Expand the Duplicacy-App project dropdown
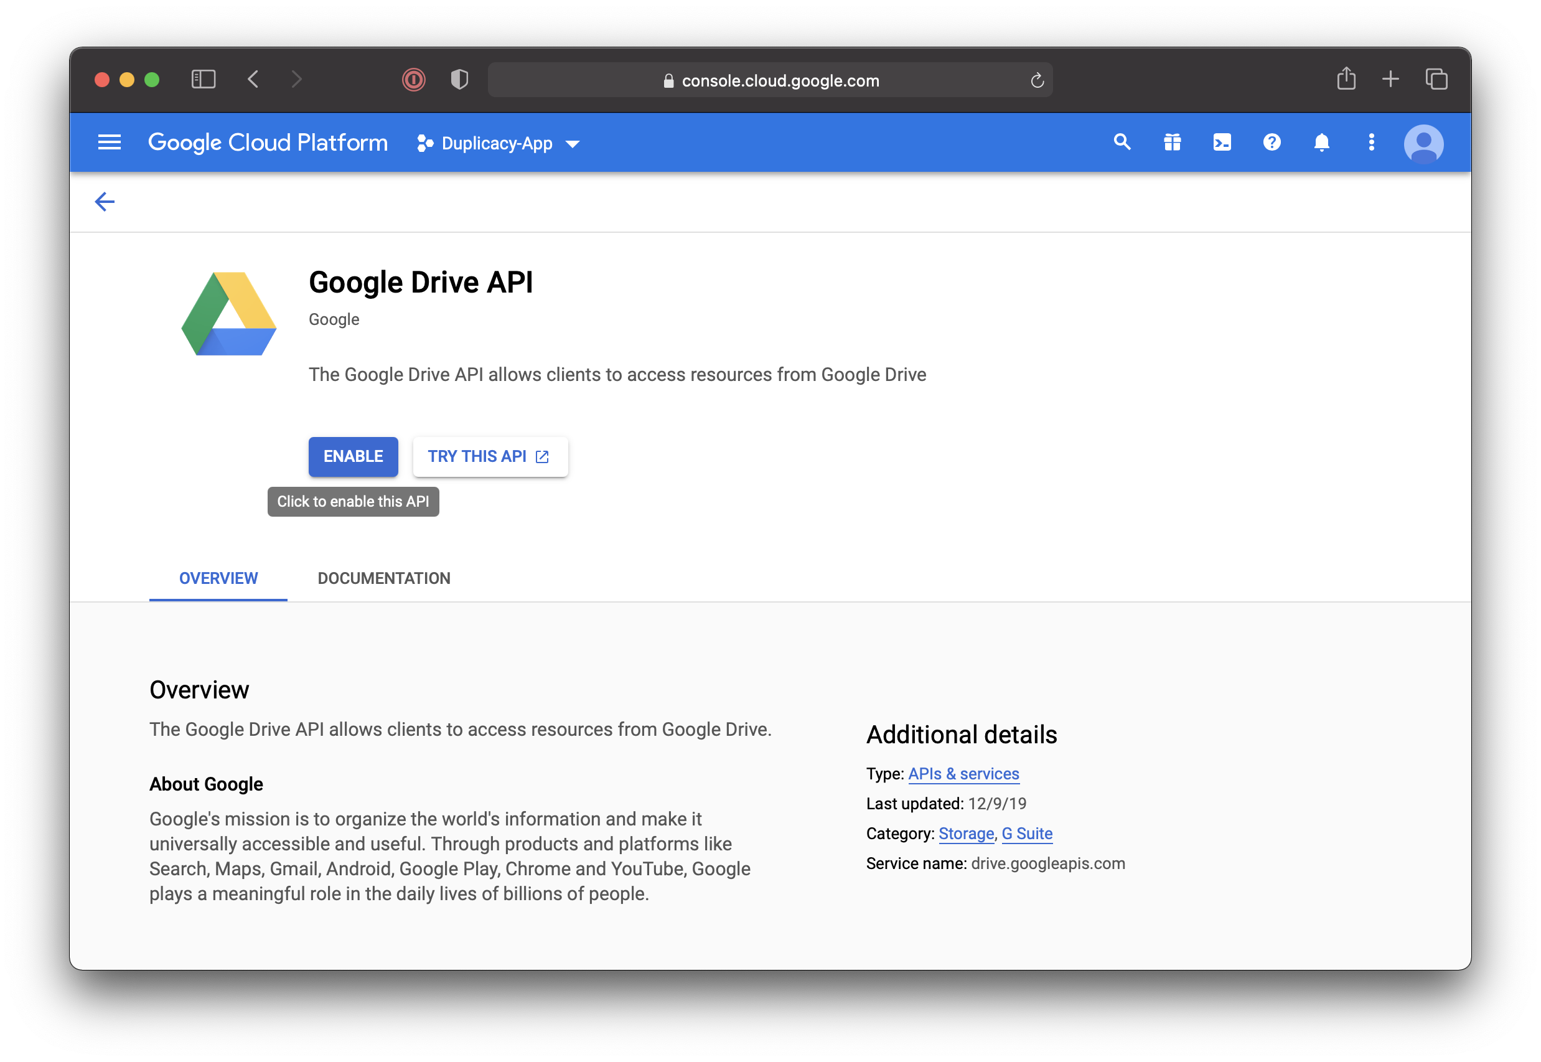Viewport: 1541px width, 1062px height. point(498,144)
